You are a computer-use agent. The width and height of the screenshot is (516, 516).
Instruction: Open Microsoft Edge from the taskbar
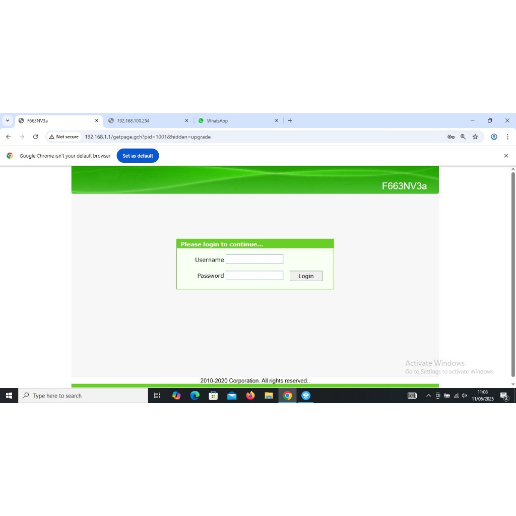point(195,396)
